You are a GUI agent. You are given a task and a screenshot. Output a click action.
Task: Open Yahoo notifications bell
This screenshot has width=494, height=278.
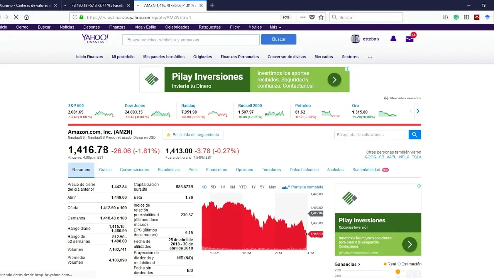(393, 39)
